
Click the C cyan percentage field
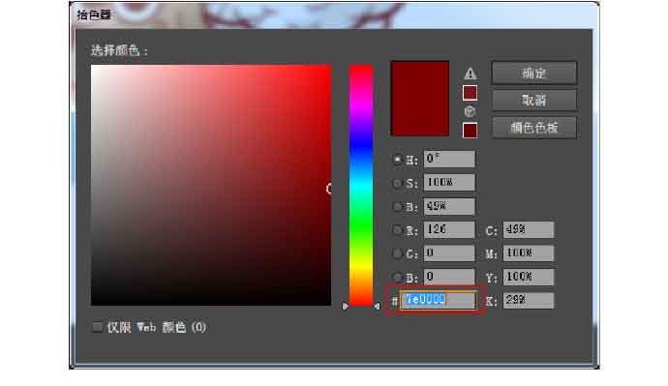(529, 230)
